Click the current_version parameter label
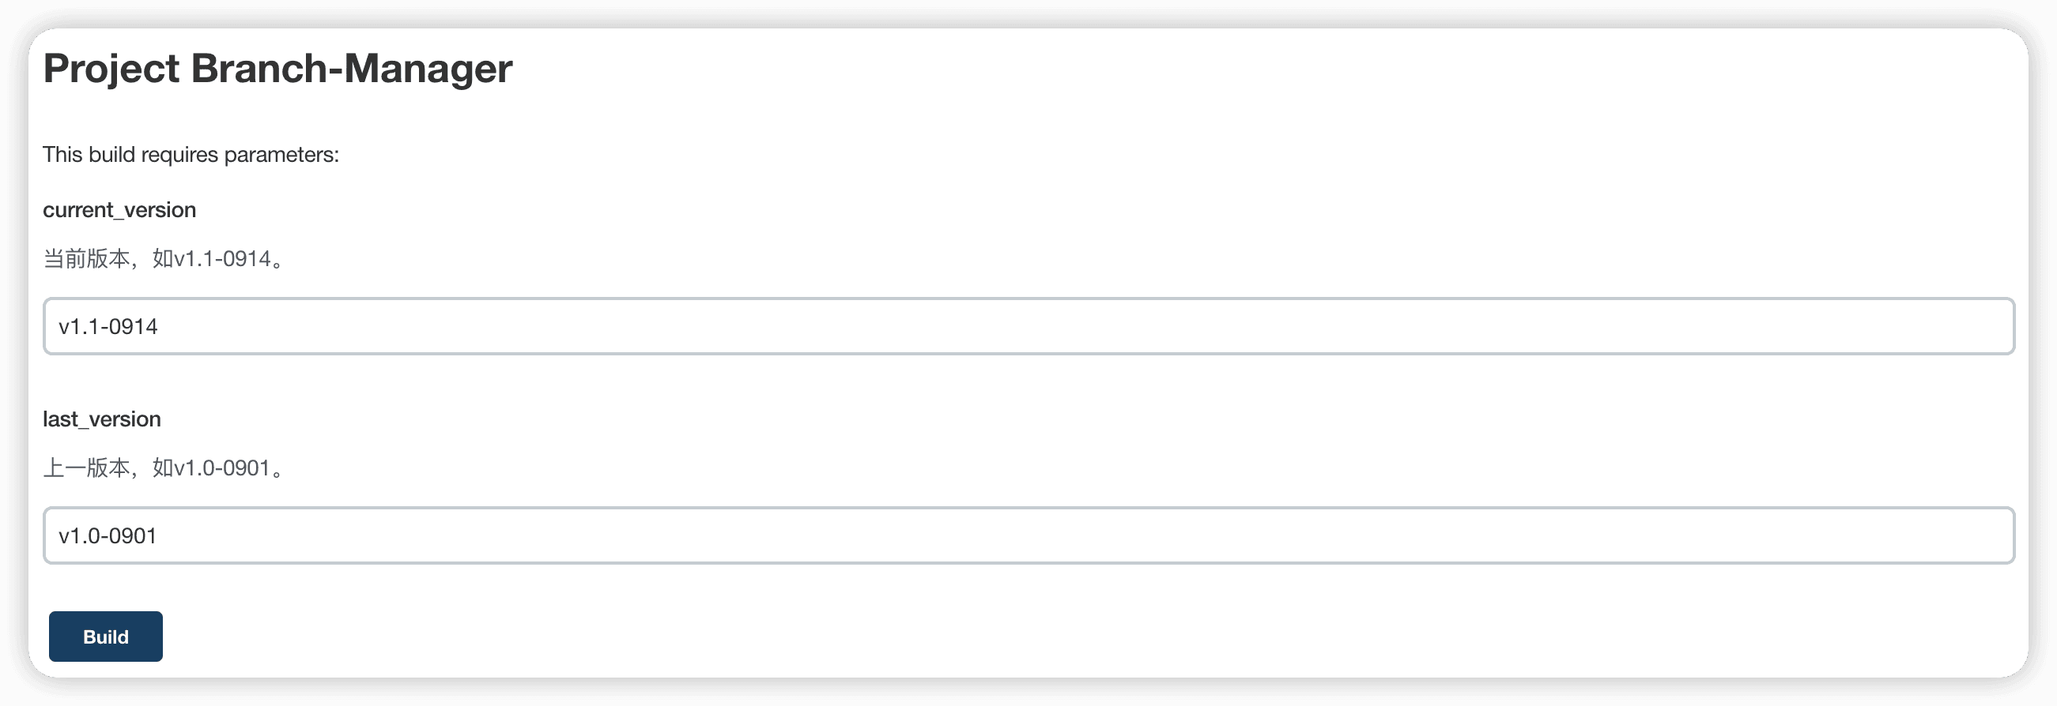 pyautogui.click(x=120, y=210)
